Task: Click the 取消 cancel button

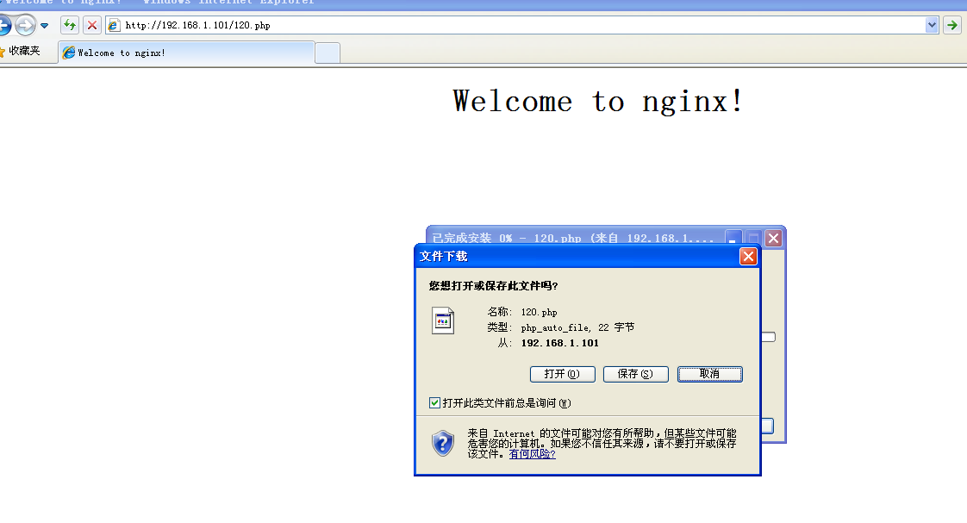Action: [x=710, y=374]
